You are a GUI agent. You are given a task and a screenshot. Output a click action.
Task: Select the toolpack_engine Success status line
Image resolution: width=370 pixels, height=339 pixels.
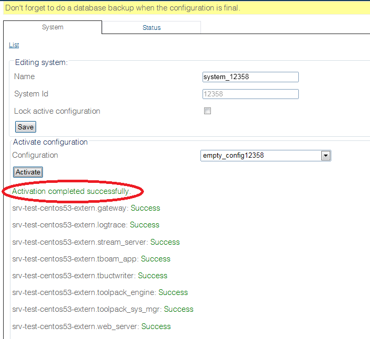coord(99,292)
